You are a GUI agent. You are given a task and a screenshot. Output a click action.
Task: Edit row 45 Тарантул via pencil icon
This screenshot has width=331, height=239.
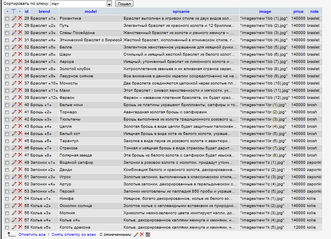[14, 141]
